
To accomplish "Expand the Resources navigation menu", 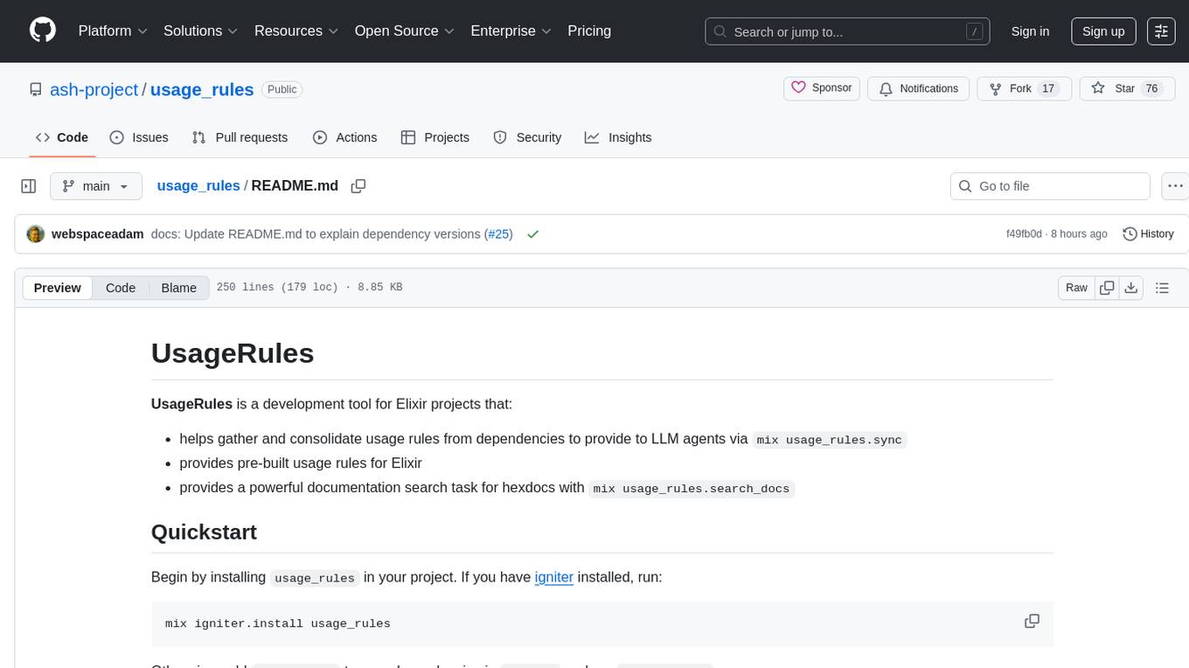I will point(296,31).
